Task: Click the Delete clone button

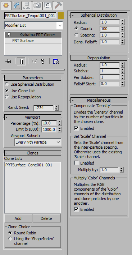Action: [46, 218]
